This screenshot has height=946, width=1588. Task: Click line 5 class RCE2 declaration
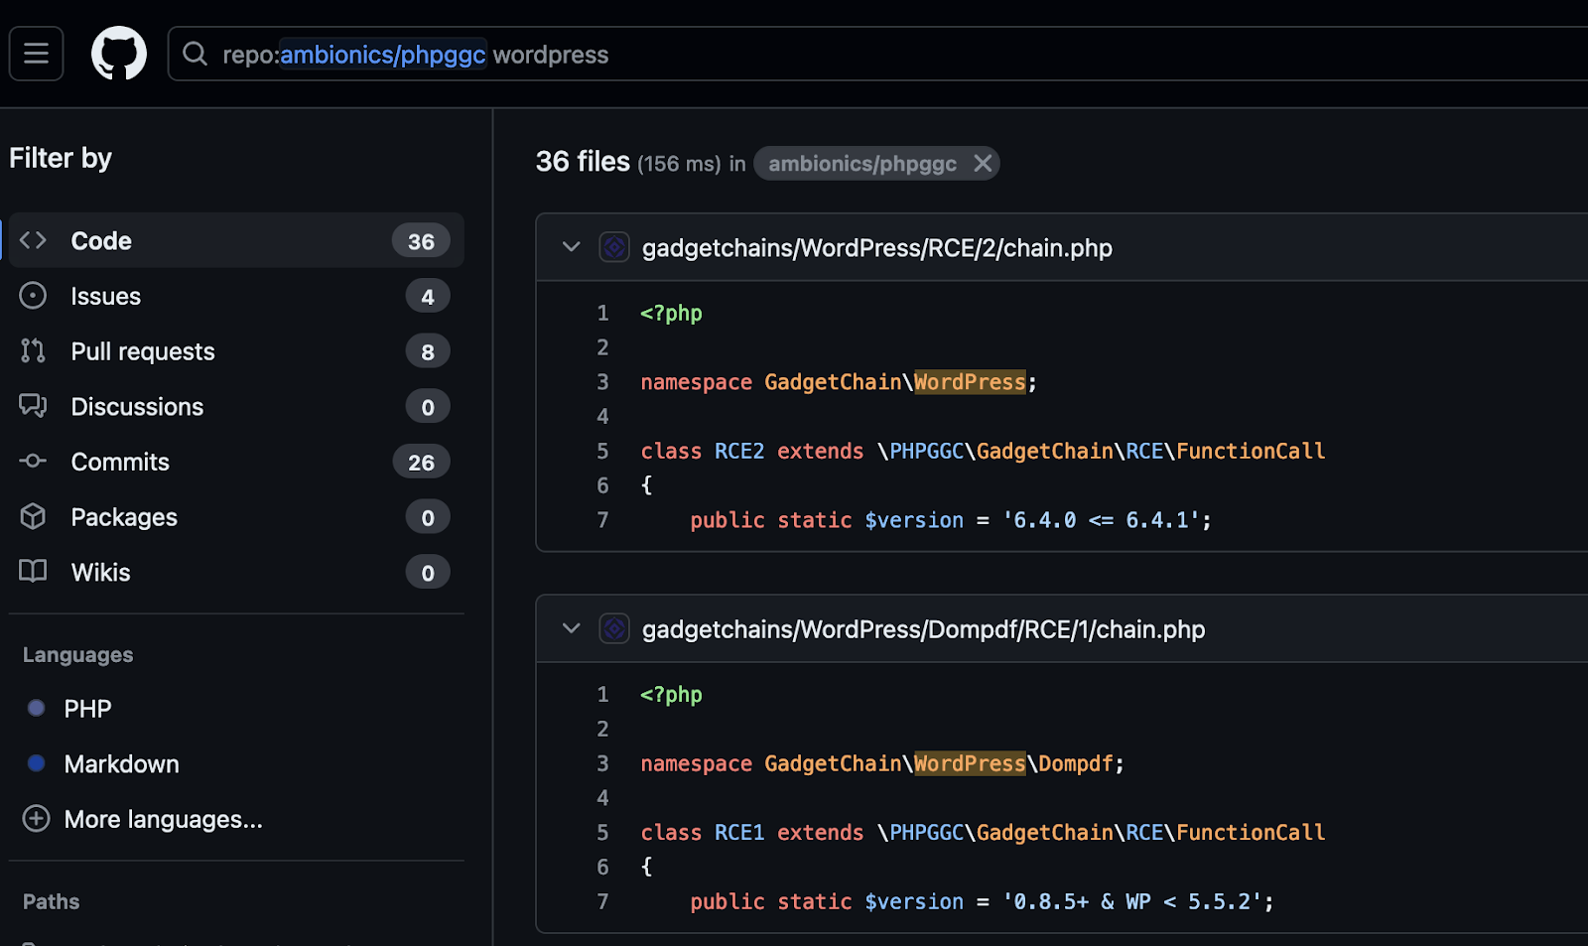tap(983, 451)
